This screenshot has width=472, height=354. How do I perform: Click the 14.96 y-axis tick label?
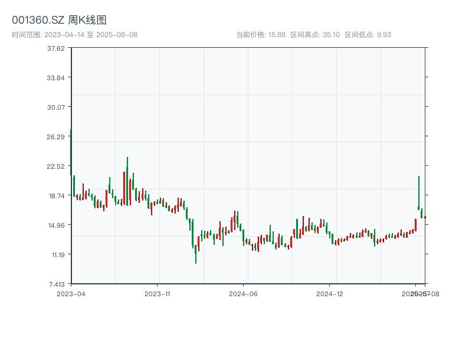(56, 225)
